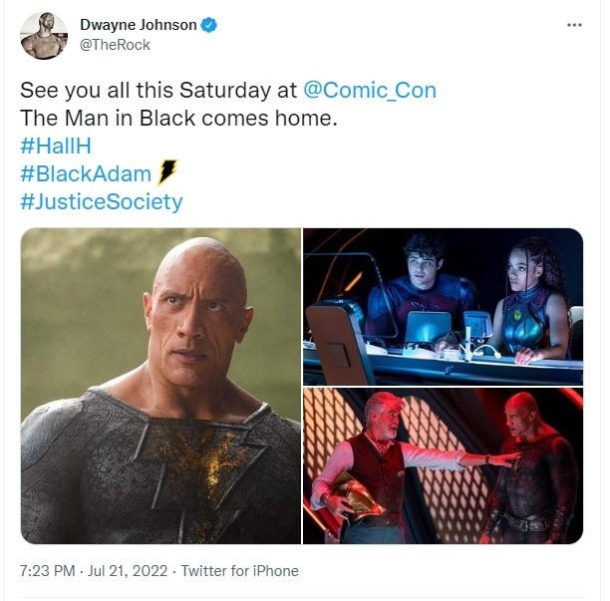Open the @TheRock handle
Viewport: 610px width, 601px height.
pyautogui.click(x=115, y=45)
